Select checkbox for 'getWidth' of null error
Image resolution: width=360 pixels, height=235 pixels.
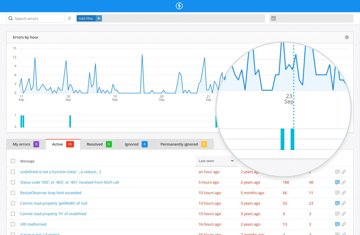(13, 203)
